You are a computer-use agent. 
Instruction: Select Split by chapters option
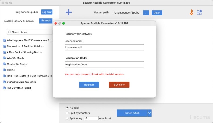coord(67,113)
